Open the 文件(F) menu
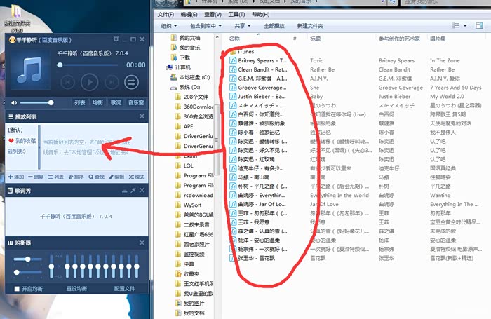 (166, 14)
